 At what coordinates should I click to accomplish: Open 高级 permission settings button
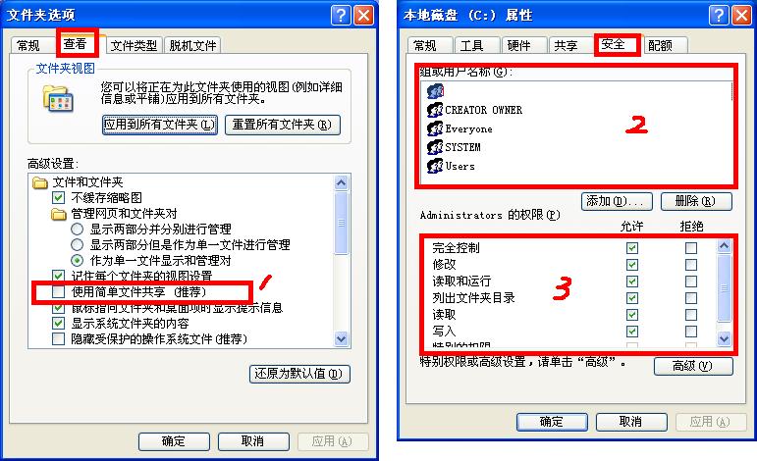693,366
